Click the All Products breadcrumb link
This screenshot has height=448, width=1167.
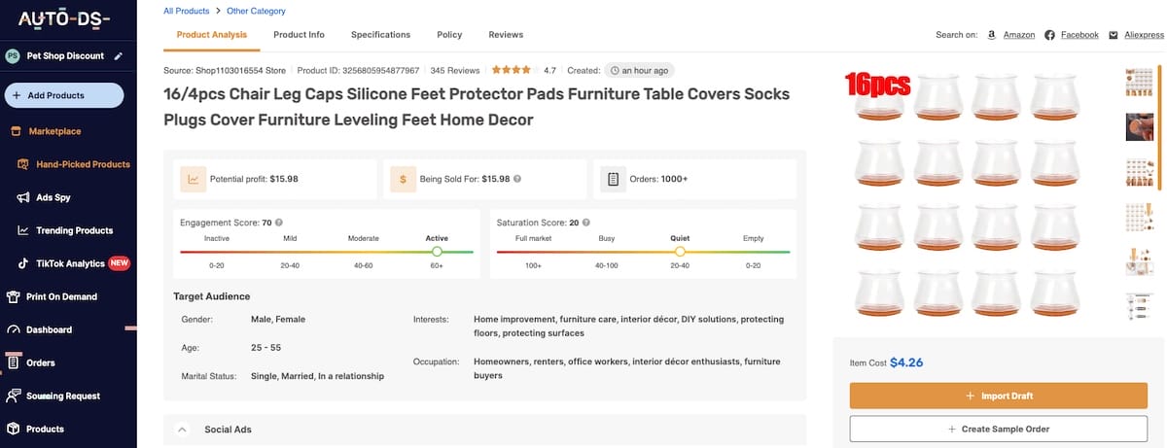(186, 11)
